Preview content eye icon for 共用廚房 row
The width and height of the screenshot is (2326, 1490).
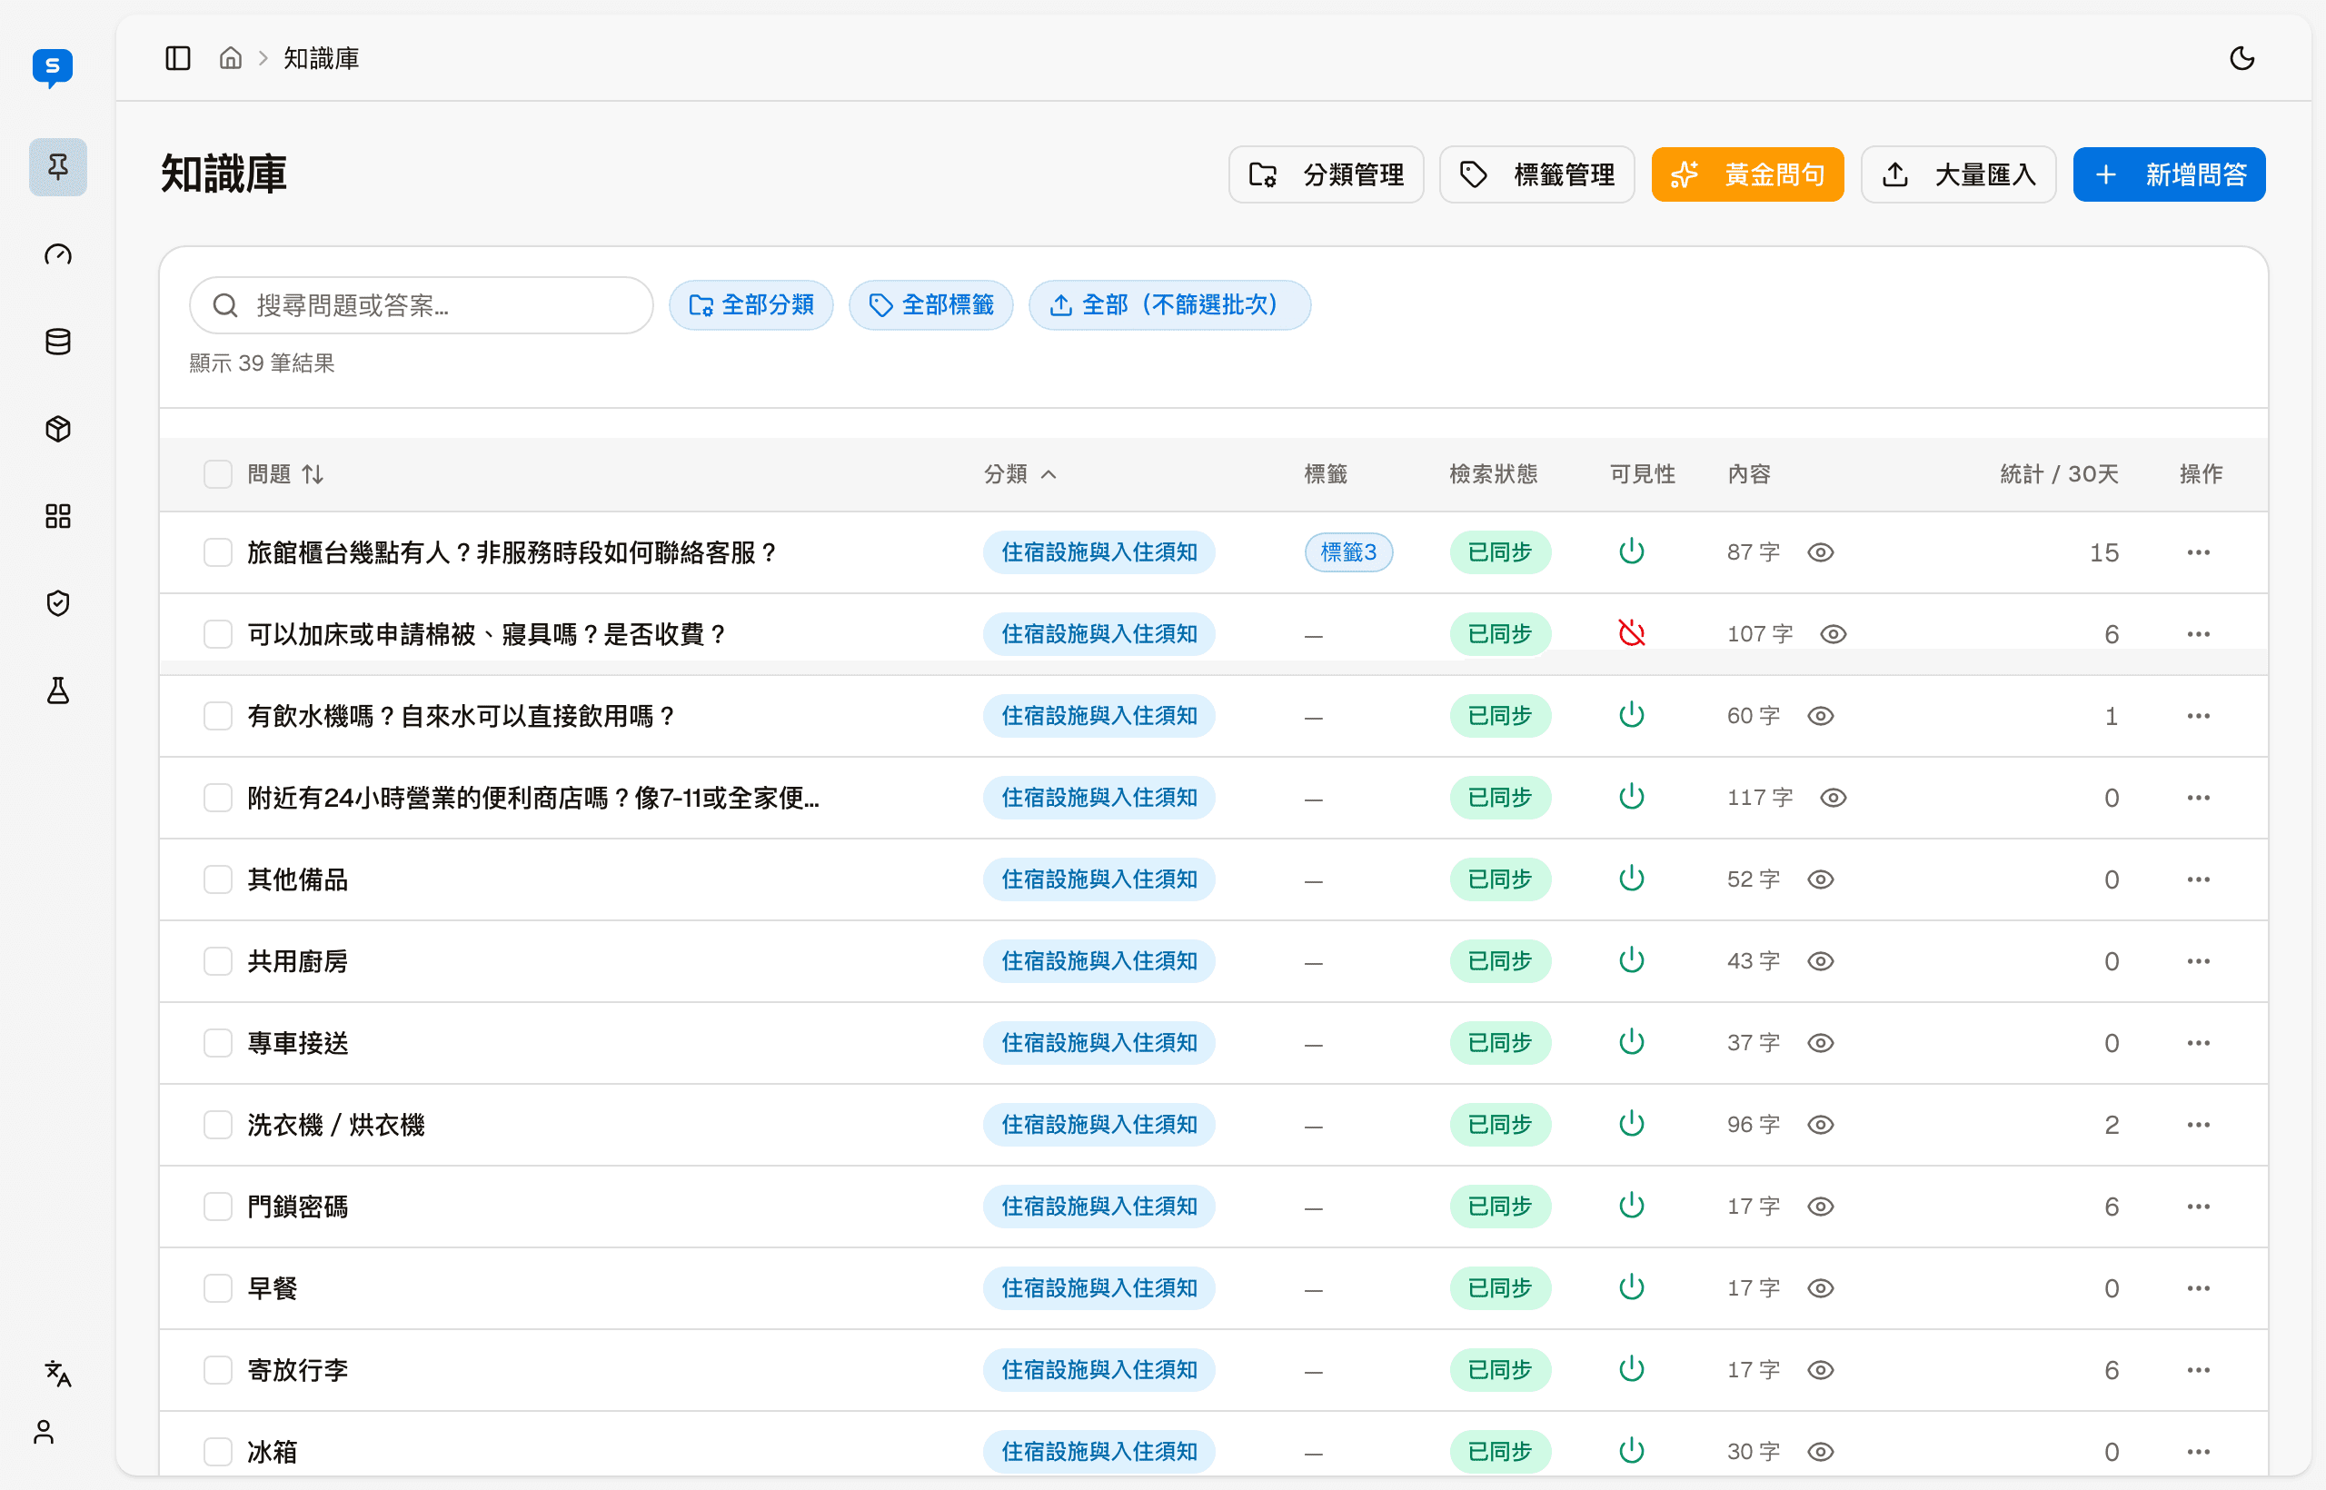[x=1821, y=960]
